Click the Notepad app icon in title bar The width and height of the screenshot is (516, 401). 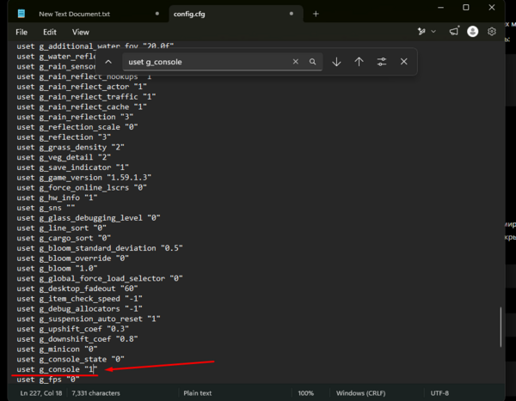21,14
